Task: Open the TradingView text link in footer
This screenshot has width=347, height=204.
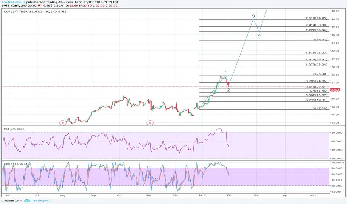Action: (x=42, y=200)
